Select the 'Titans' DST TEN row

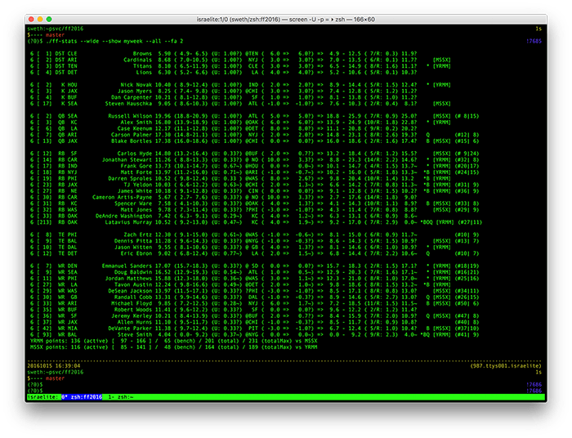[240, 66]
